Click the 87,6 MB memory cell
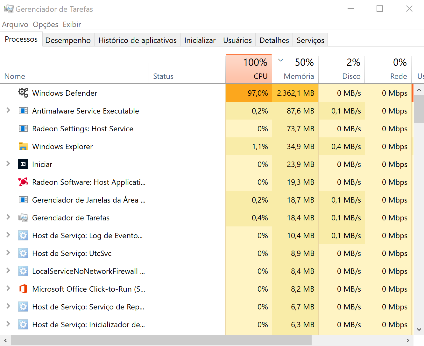Image resolution: width=424 pixels, height=346 pixels. pos(295,111)
